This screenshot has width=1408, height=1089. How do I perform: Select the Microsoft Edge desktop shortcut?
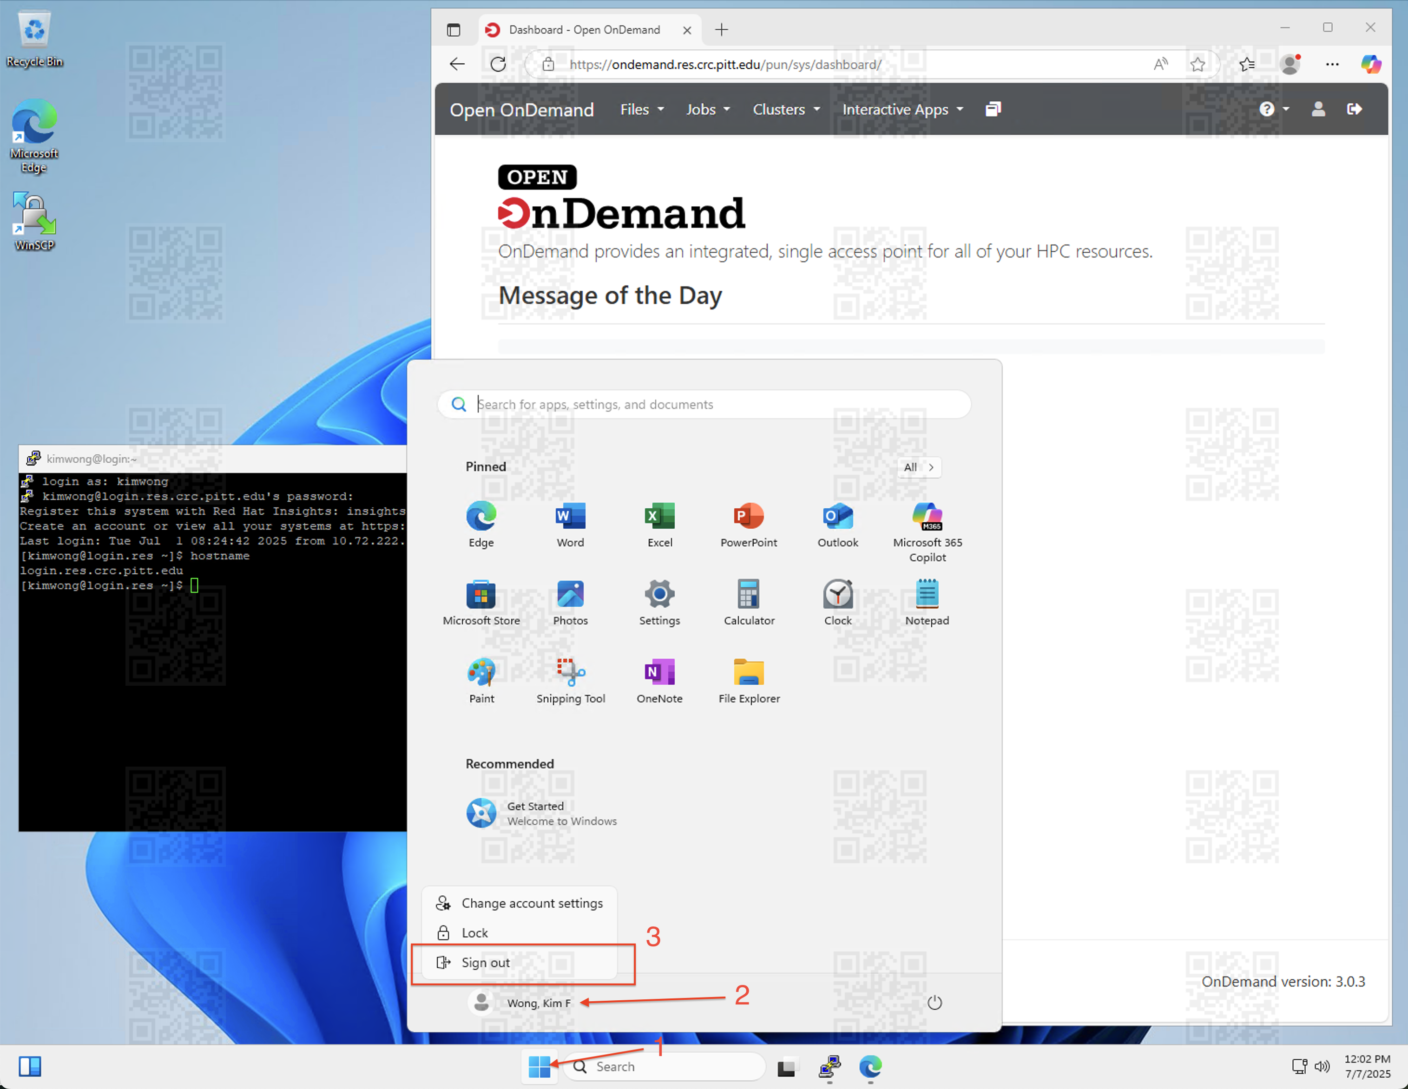[x=34, y=136]
